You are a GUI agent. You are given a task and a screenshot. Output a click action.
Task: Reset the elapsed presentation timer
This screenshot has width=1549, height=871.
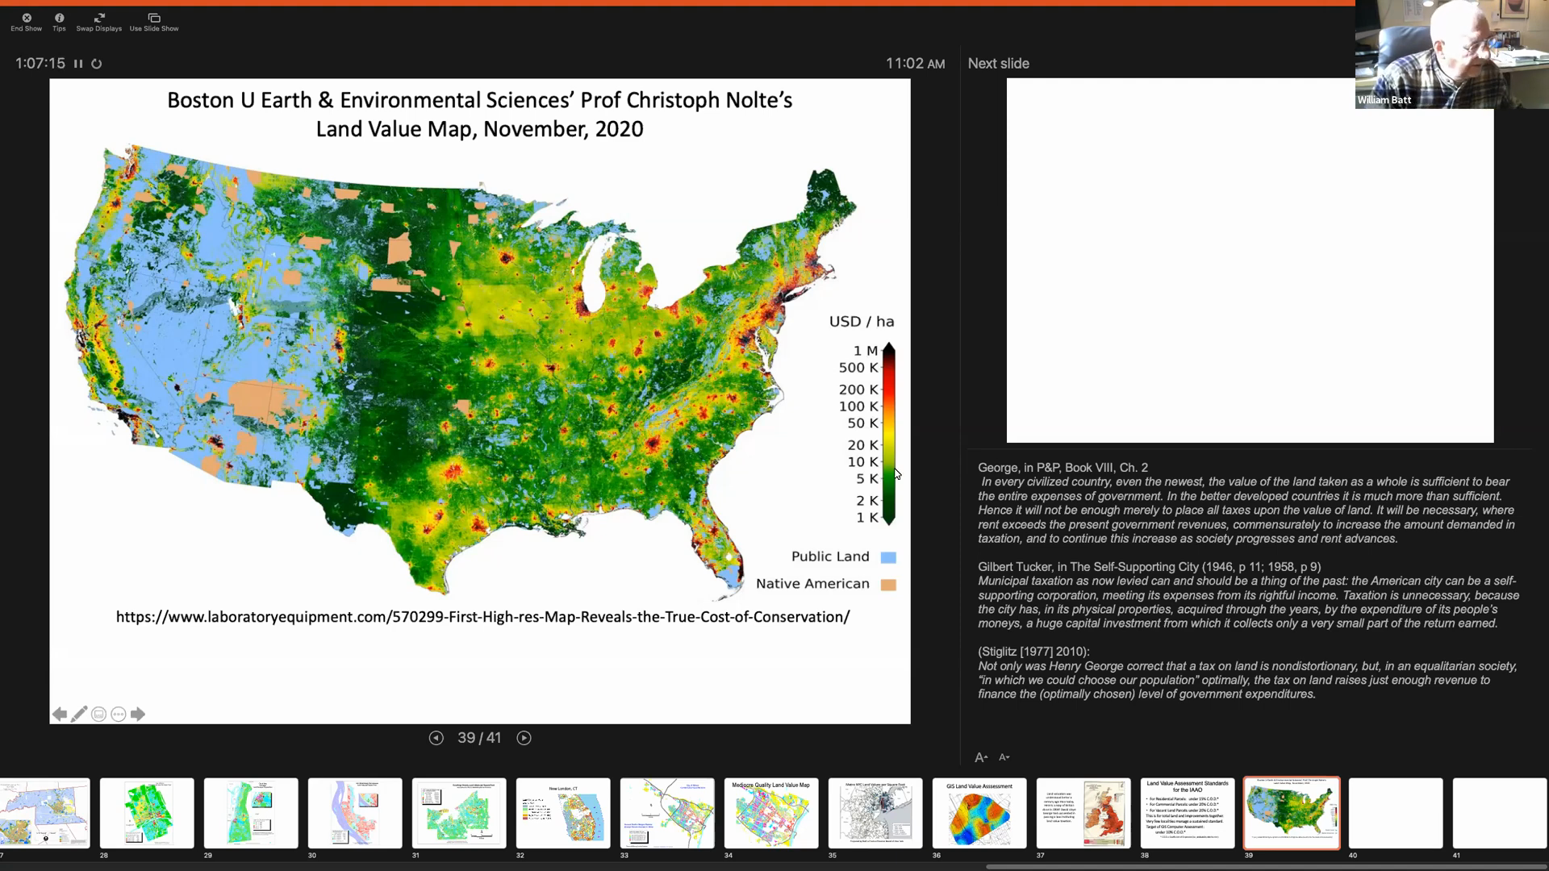pos(97,63)
